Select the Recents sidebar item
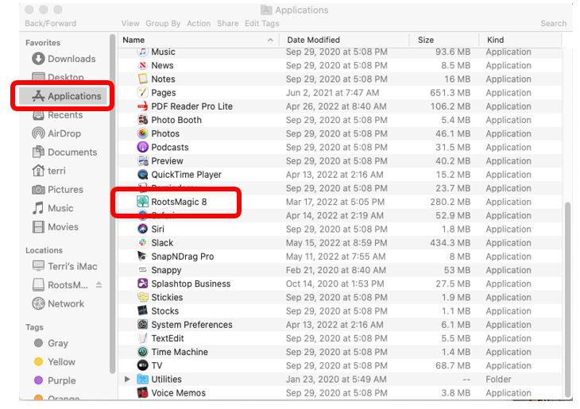This screenshot has width=580, height=409. [x=57, y=115]
